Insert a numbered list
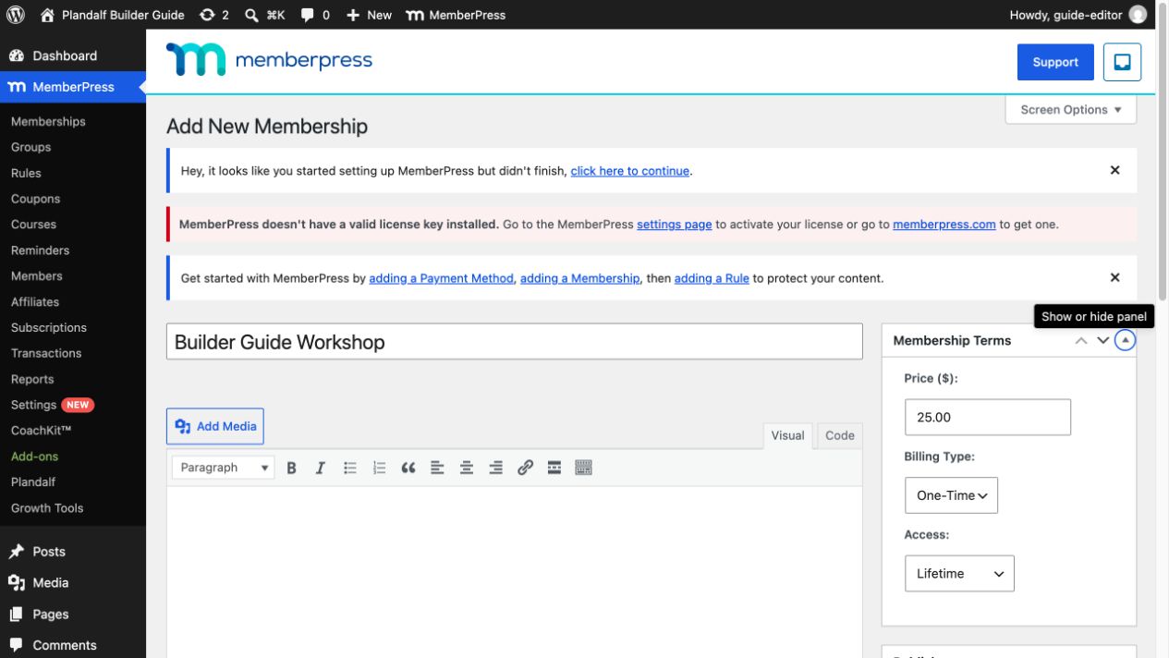Viewport: 1169px width, 658px height. 379,468
